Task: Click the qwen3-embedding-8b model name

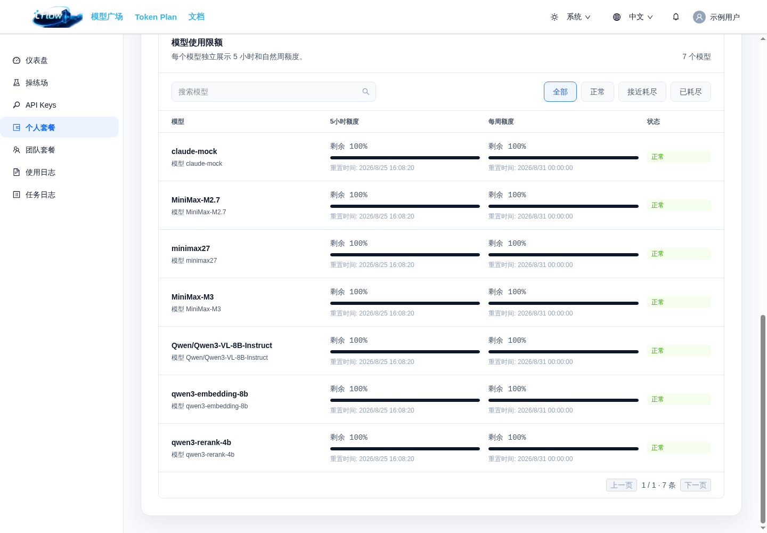Action: tap(210, 394)
